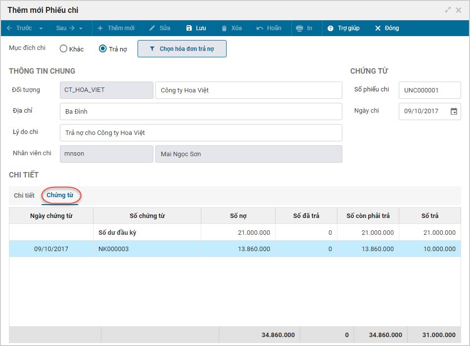Click the Sửa pencil icon

[x=152, y=28]
